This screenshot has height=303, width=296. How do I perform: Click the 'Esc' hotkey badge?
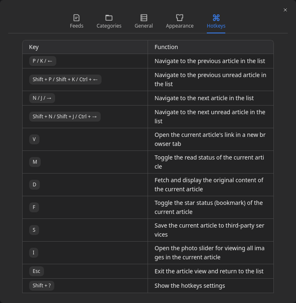pos(37,271)
